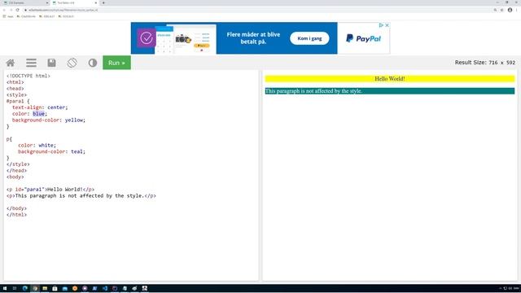Click the "not affected by the style" code line

[81, 195]
